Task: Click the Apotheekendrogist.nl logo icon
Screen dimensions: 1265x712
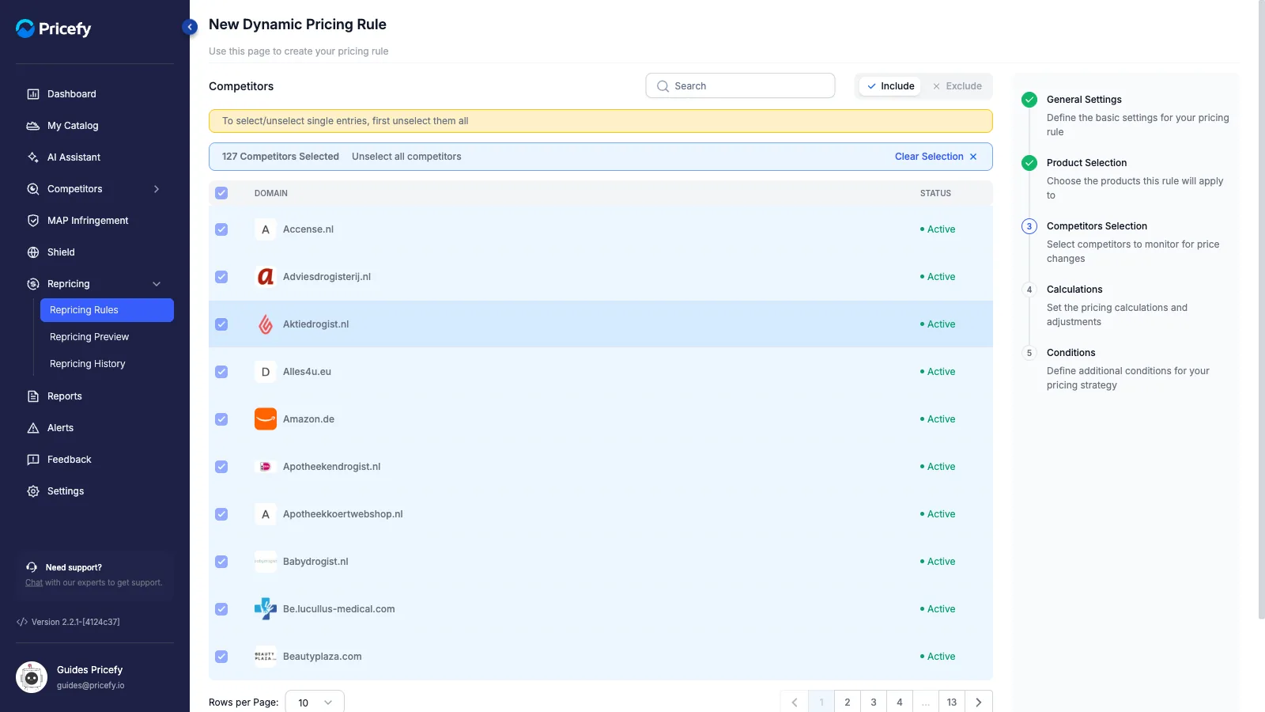Action: click(x=266, y=467)
